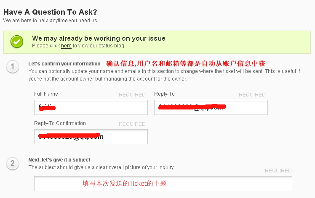Image resolution: width=315 pixels, height=198 pixels.
Task: Click the ticket subject input box
Action: point(163,184)
